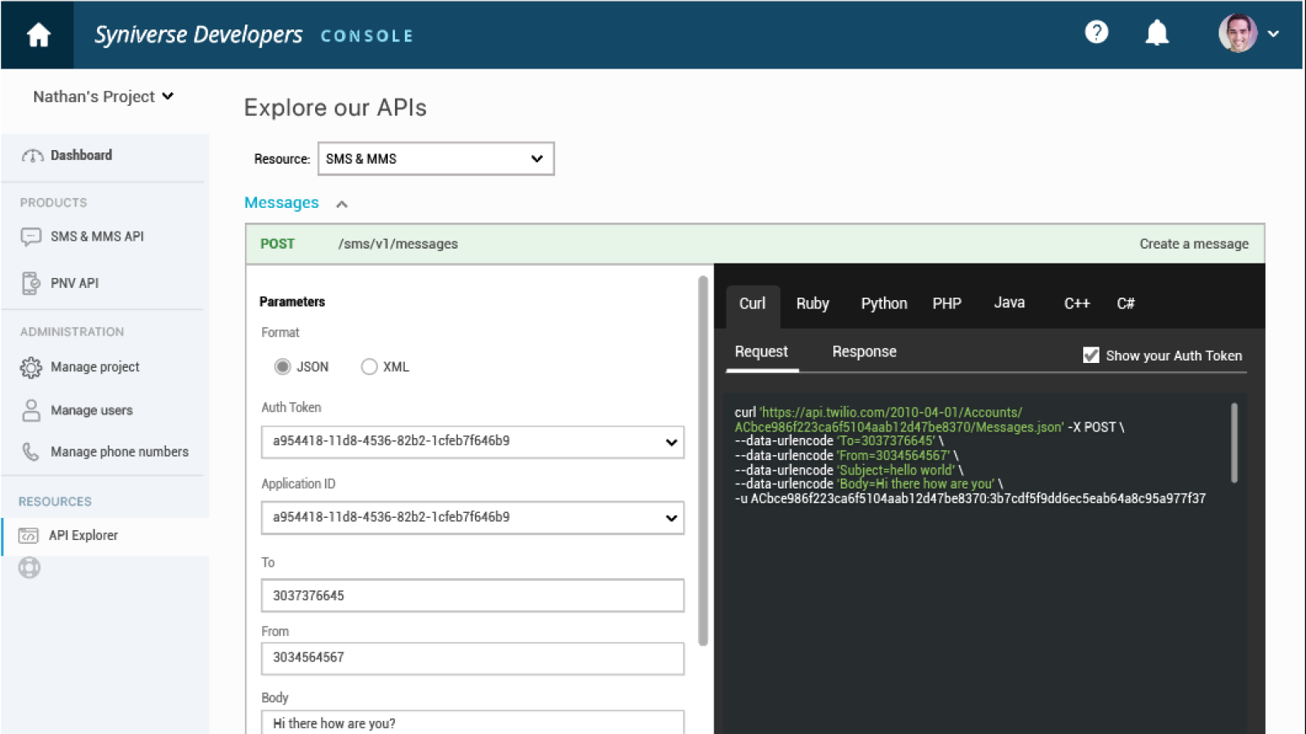Click the Dashboard gauge icon
The height and width of the screenshot is (734, 1306).
tap(33, 156)
